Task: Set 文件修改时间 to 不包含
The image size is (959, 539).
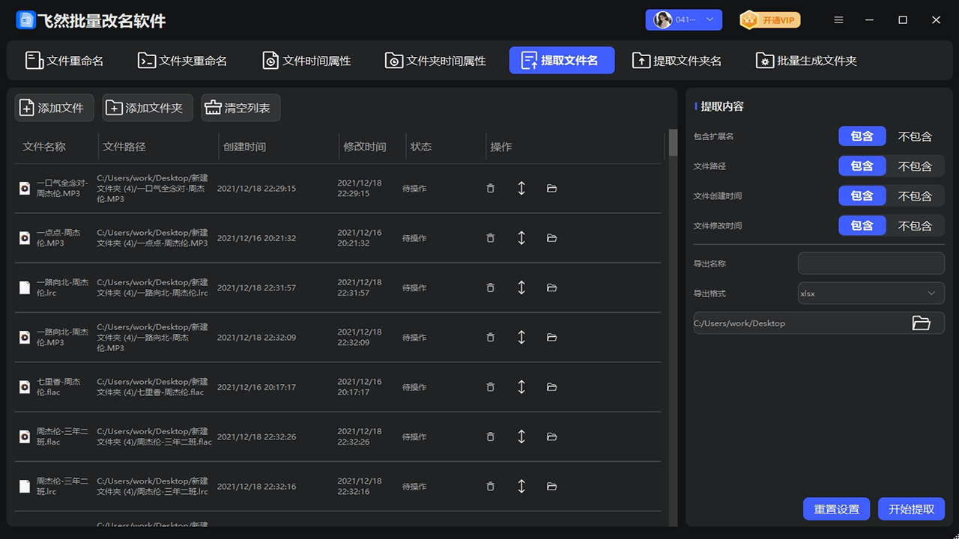Action: (x=916, y=225)
